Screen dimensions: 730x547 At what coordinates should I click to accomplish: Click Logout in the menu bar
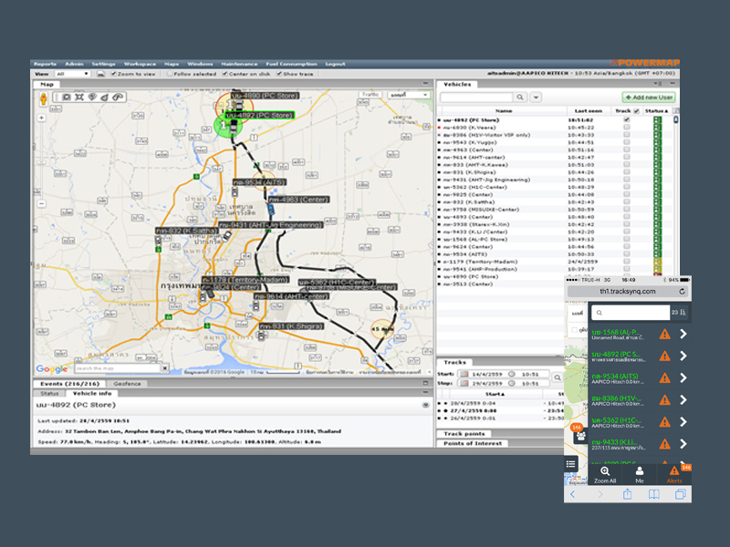[x=335, y=64]
